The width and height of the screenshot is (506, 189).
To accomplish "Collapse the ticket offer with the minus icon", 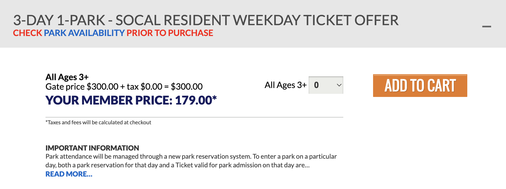I will coord(487,27).
